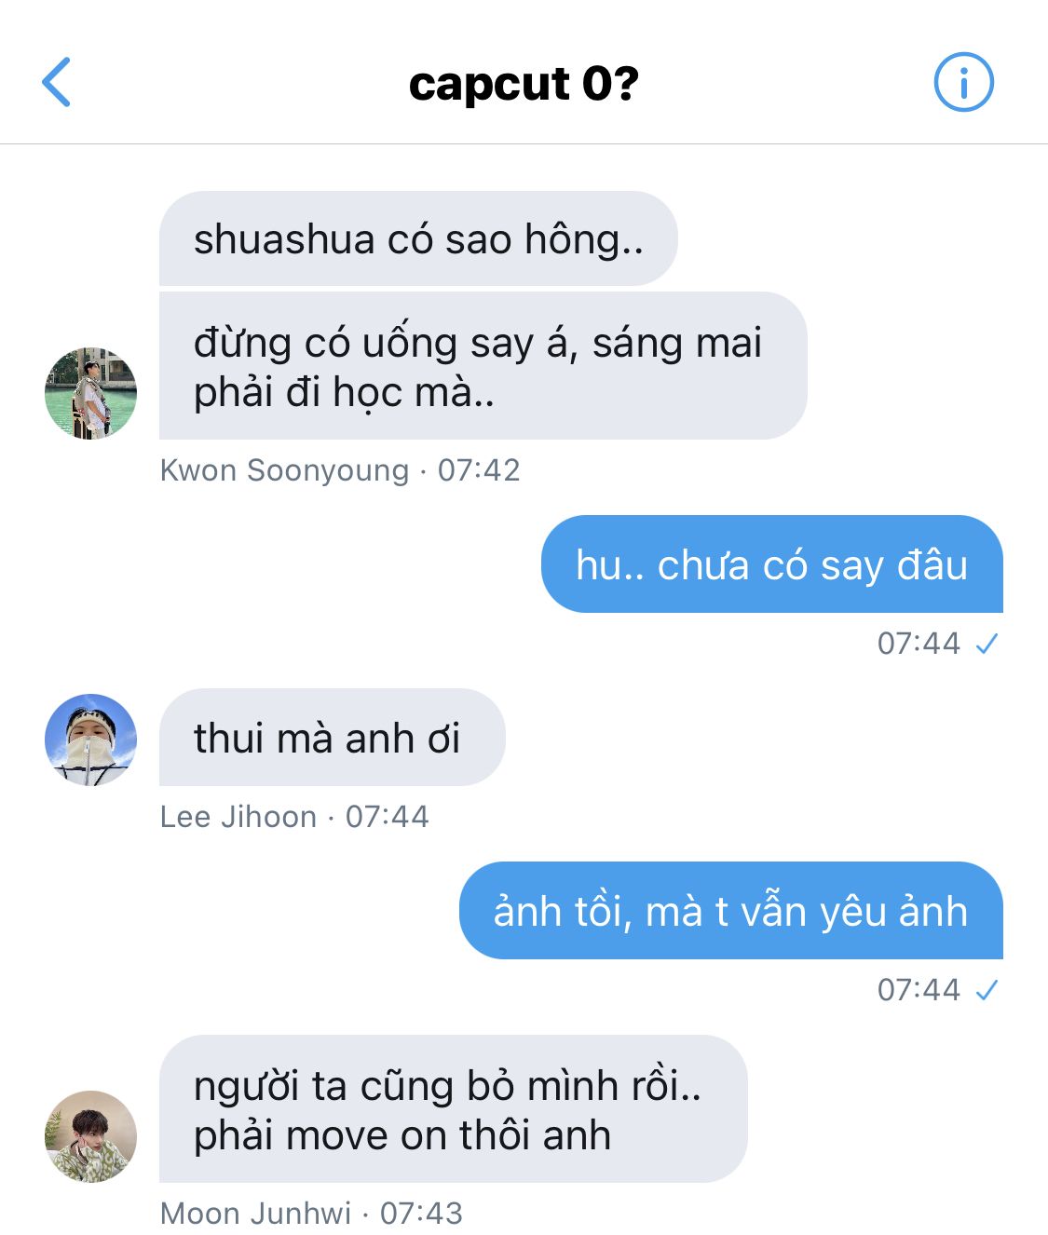This screenshot has width=1048, height=1235.
Task: Open the conversation info icon
Action: 963,82
